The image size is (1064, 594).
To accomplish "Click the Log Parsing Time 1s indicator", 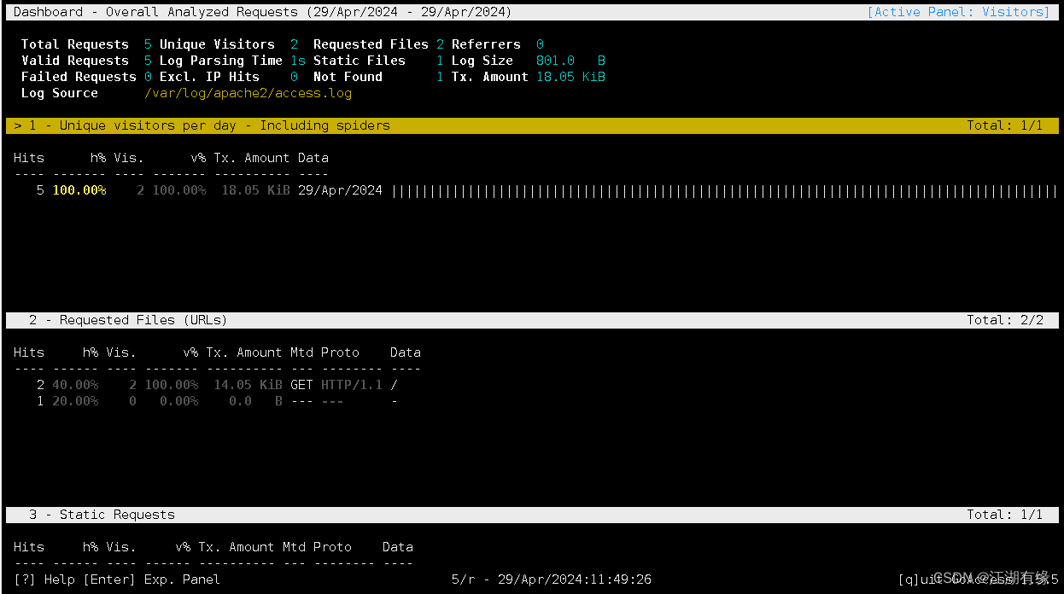I will point(297,60).
